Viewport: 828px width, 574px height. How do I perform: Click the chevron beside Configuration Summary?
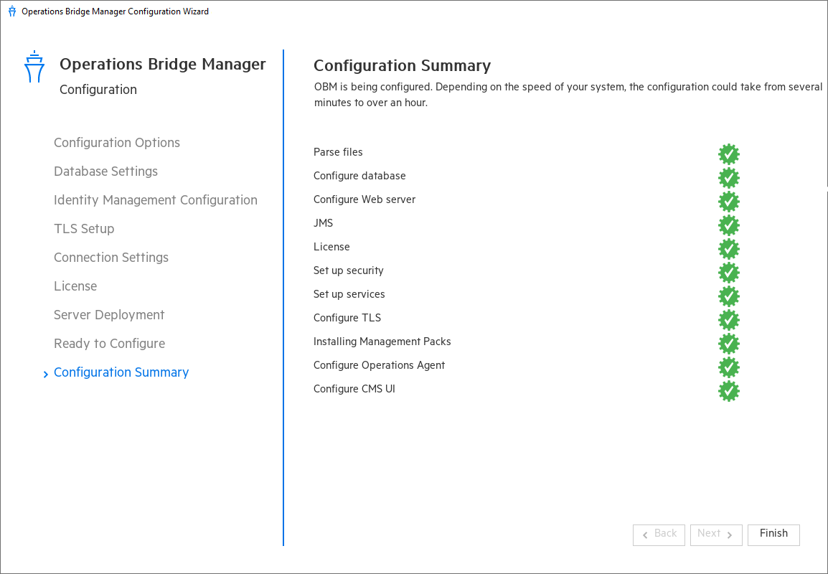[x=45, y=373]
